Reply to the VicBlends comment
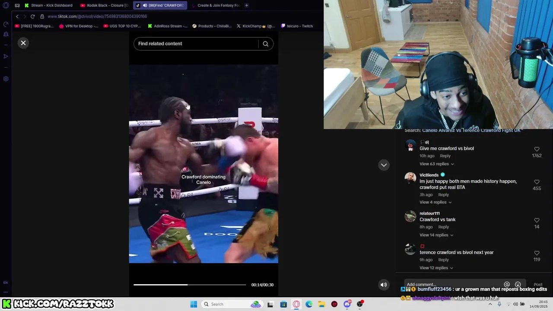553x311 pixels. pos(443,195)
